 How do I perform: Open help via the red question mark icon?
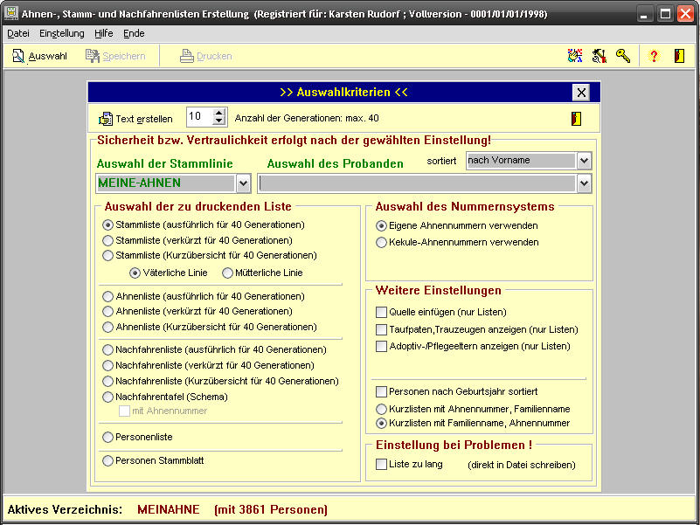click(x=654, y=56)
